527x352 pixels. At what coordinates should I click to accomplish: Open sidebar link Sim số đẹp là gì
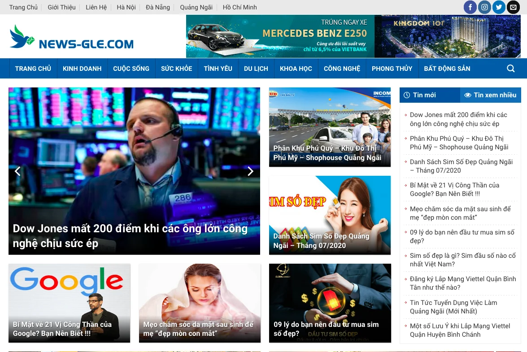coord(462,260)
